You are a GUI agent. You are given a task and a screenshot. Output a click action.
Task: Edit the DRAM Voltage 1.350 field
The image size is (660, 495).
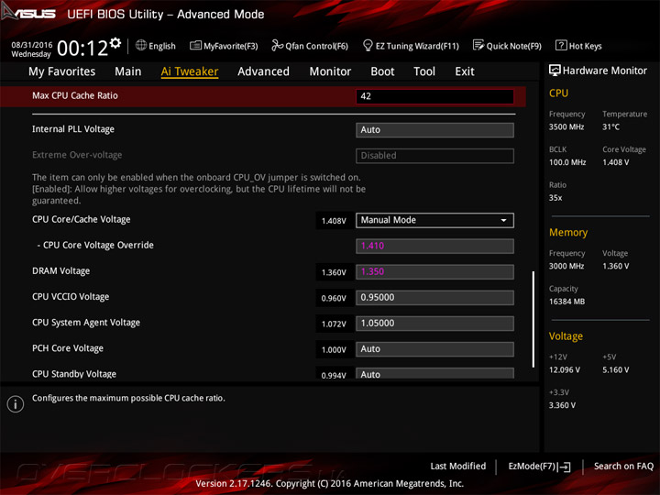pyautogui.click(x=434, y=272)
